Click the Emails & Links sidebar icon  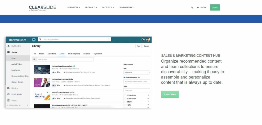(x=8, y=94)
